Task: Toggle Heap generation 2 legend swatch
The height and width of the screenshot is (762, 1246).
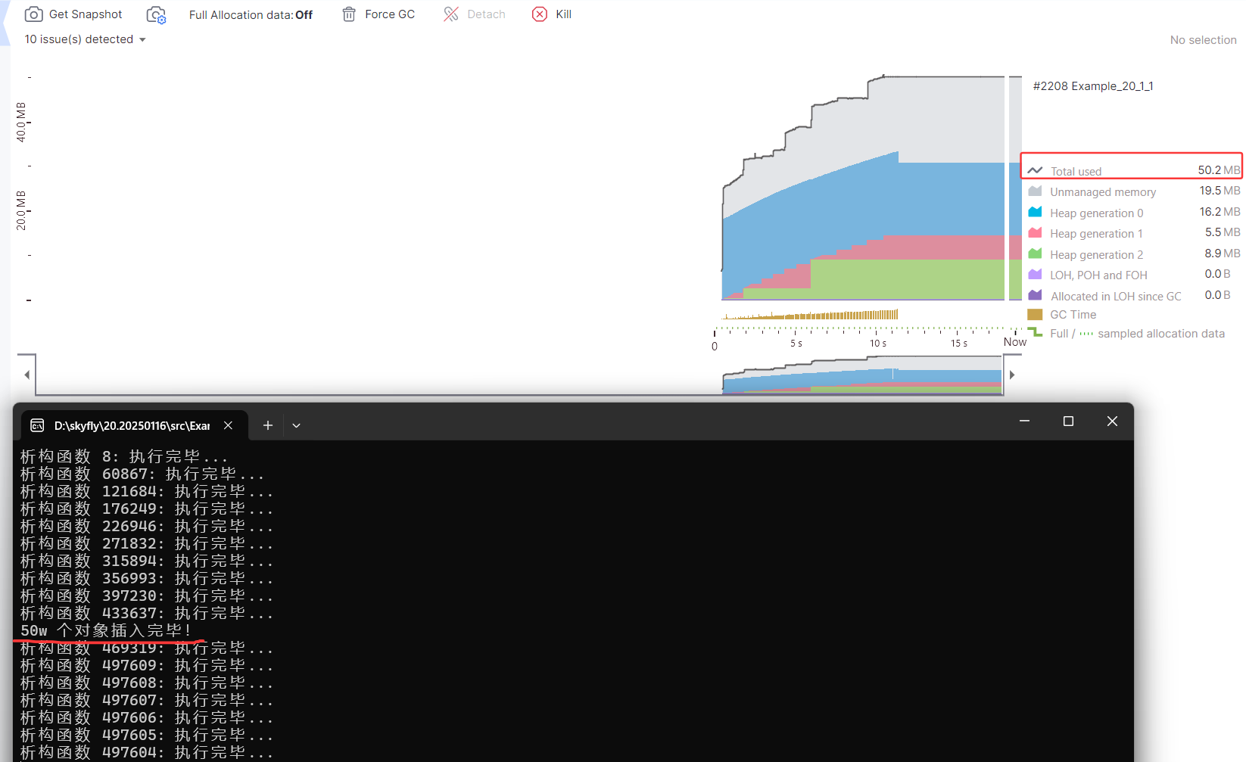Action: pyautogui.click(x=1035, y=254)
